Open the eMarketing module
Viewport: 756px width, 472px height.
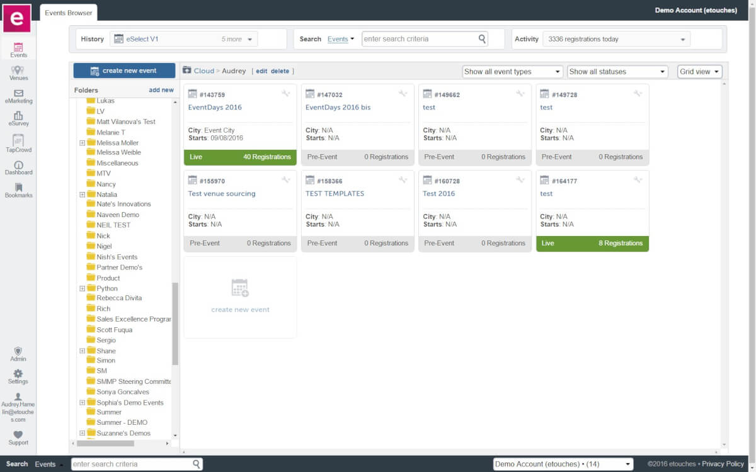tap(18, 96)
